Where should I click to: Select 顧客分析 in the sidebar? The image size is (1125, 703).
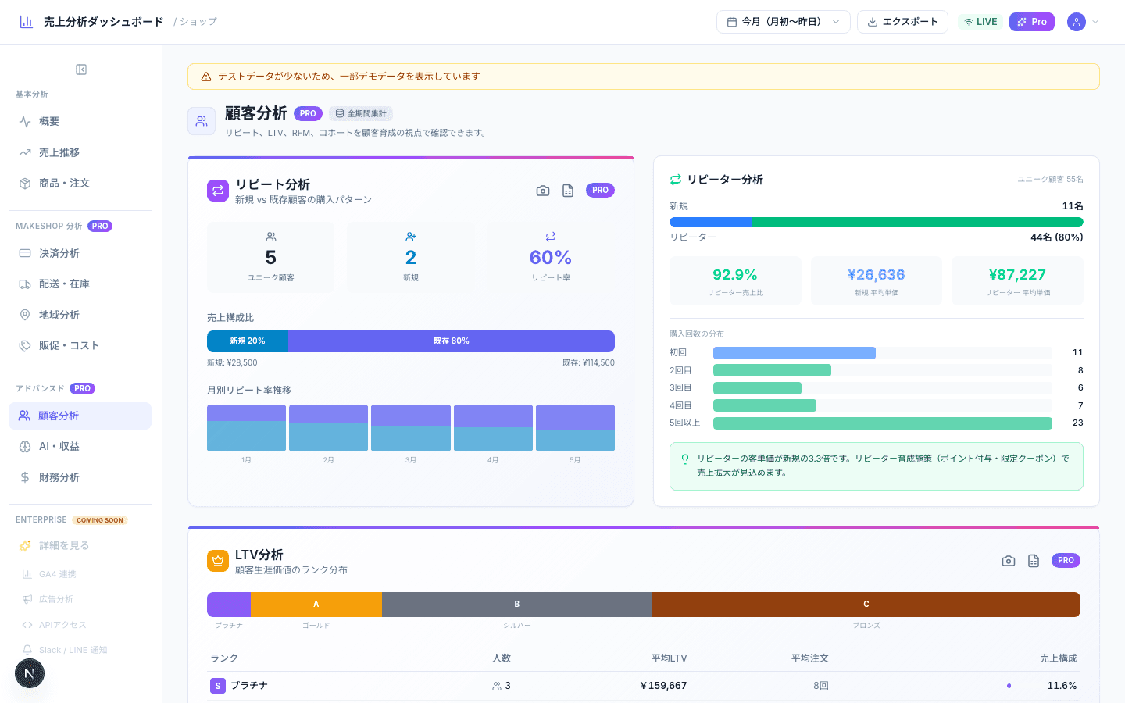point(80,416)
